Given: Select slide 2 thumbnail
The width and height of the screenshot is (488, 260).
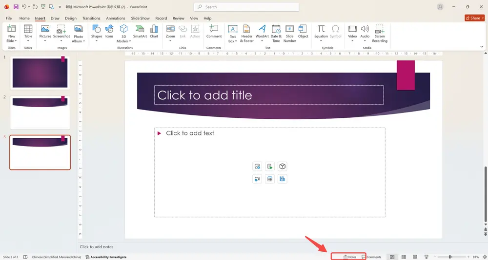Looking at the screenshot, I should coord(40,112).
